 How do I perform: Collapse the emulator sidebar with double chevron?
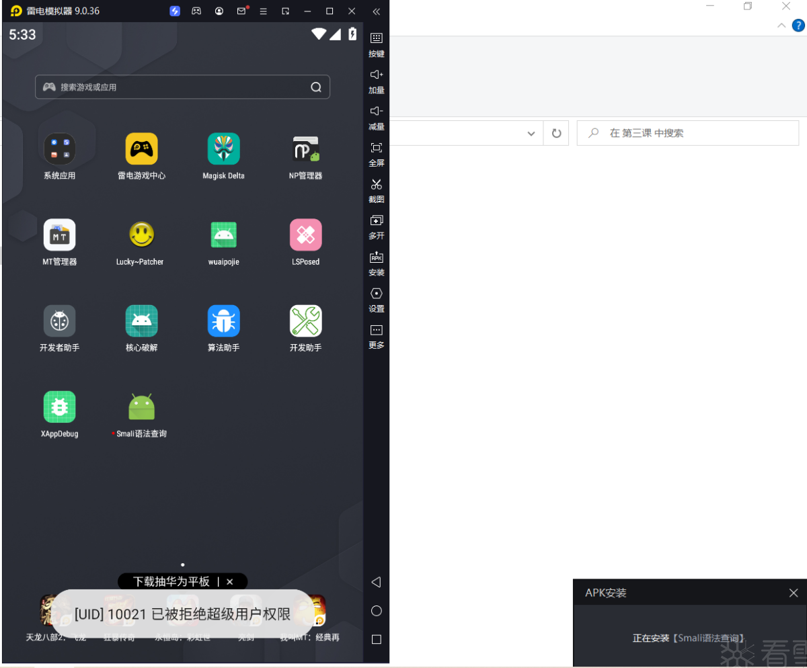tap(376, 11)
